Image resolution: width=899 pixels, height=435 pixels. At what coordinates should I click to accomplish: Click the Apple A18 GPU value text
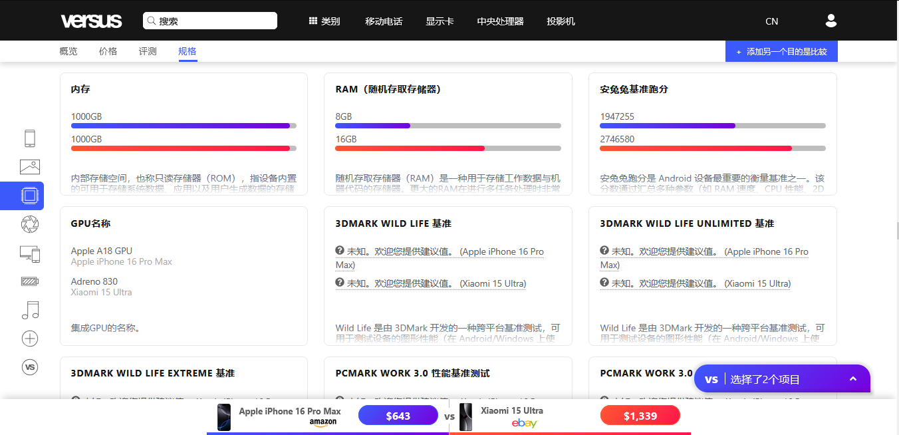click(102, 251)
